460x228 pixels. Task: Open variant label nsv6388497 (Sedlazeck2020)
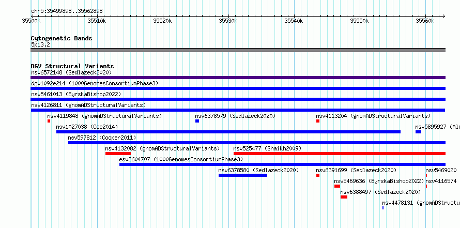pos(380,192)
